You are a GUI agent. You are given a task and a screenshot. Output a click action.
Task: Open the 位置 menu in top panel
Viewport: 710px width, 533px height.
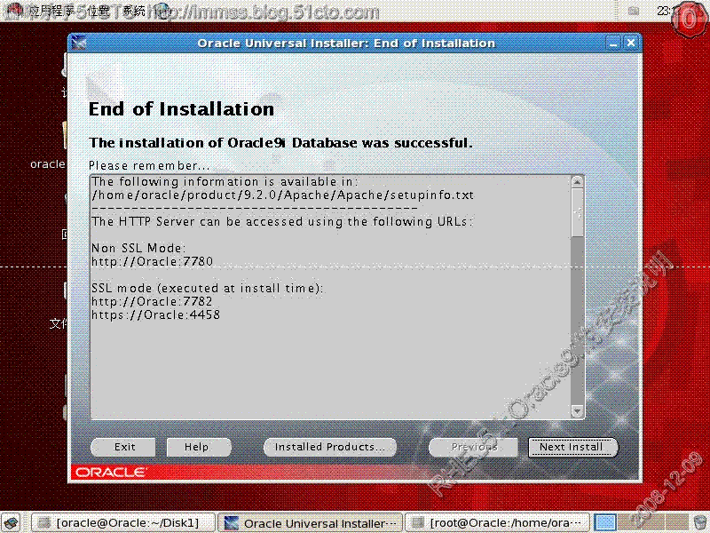98,11
